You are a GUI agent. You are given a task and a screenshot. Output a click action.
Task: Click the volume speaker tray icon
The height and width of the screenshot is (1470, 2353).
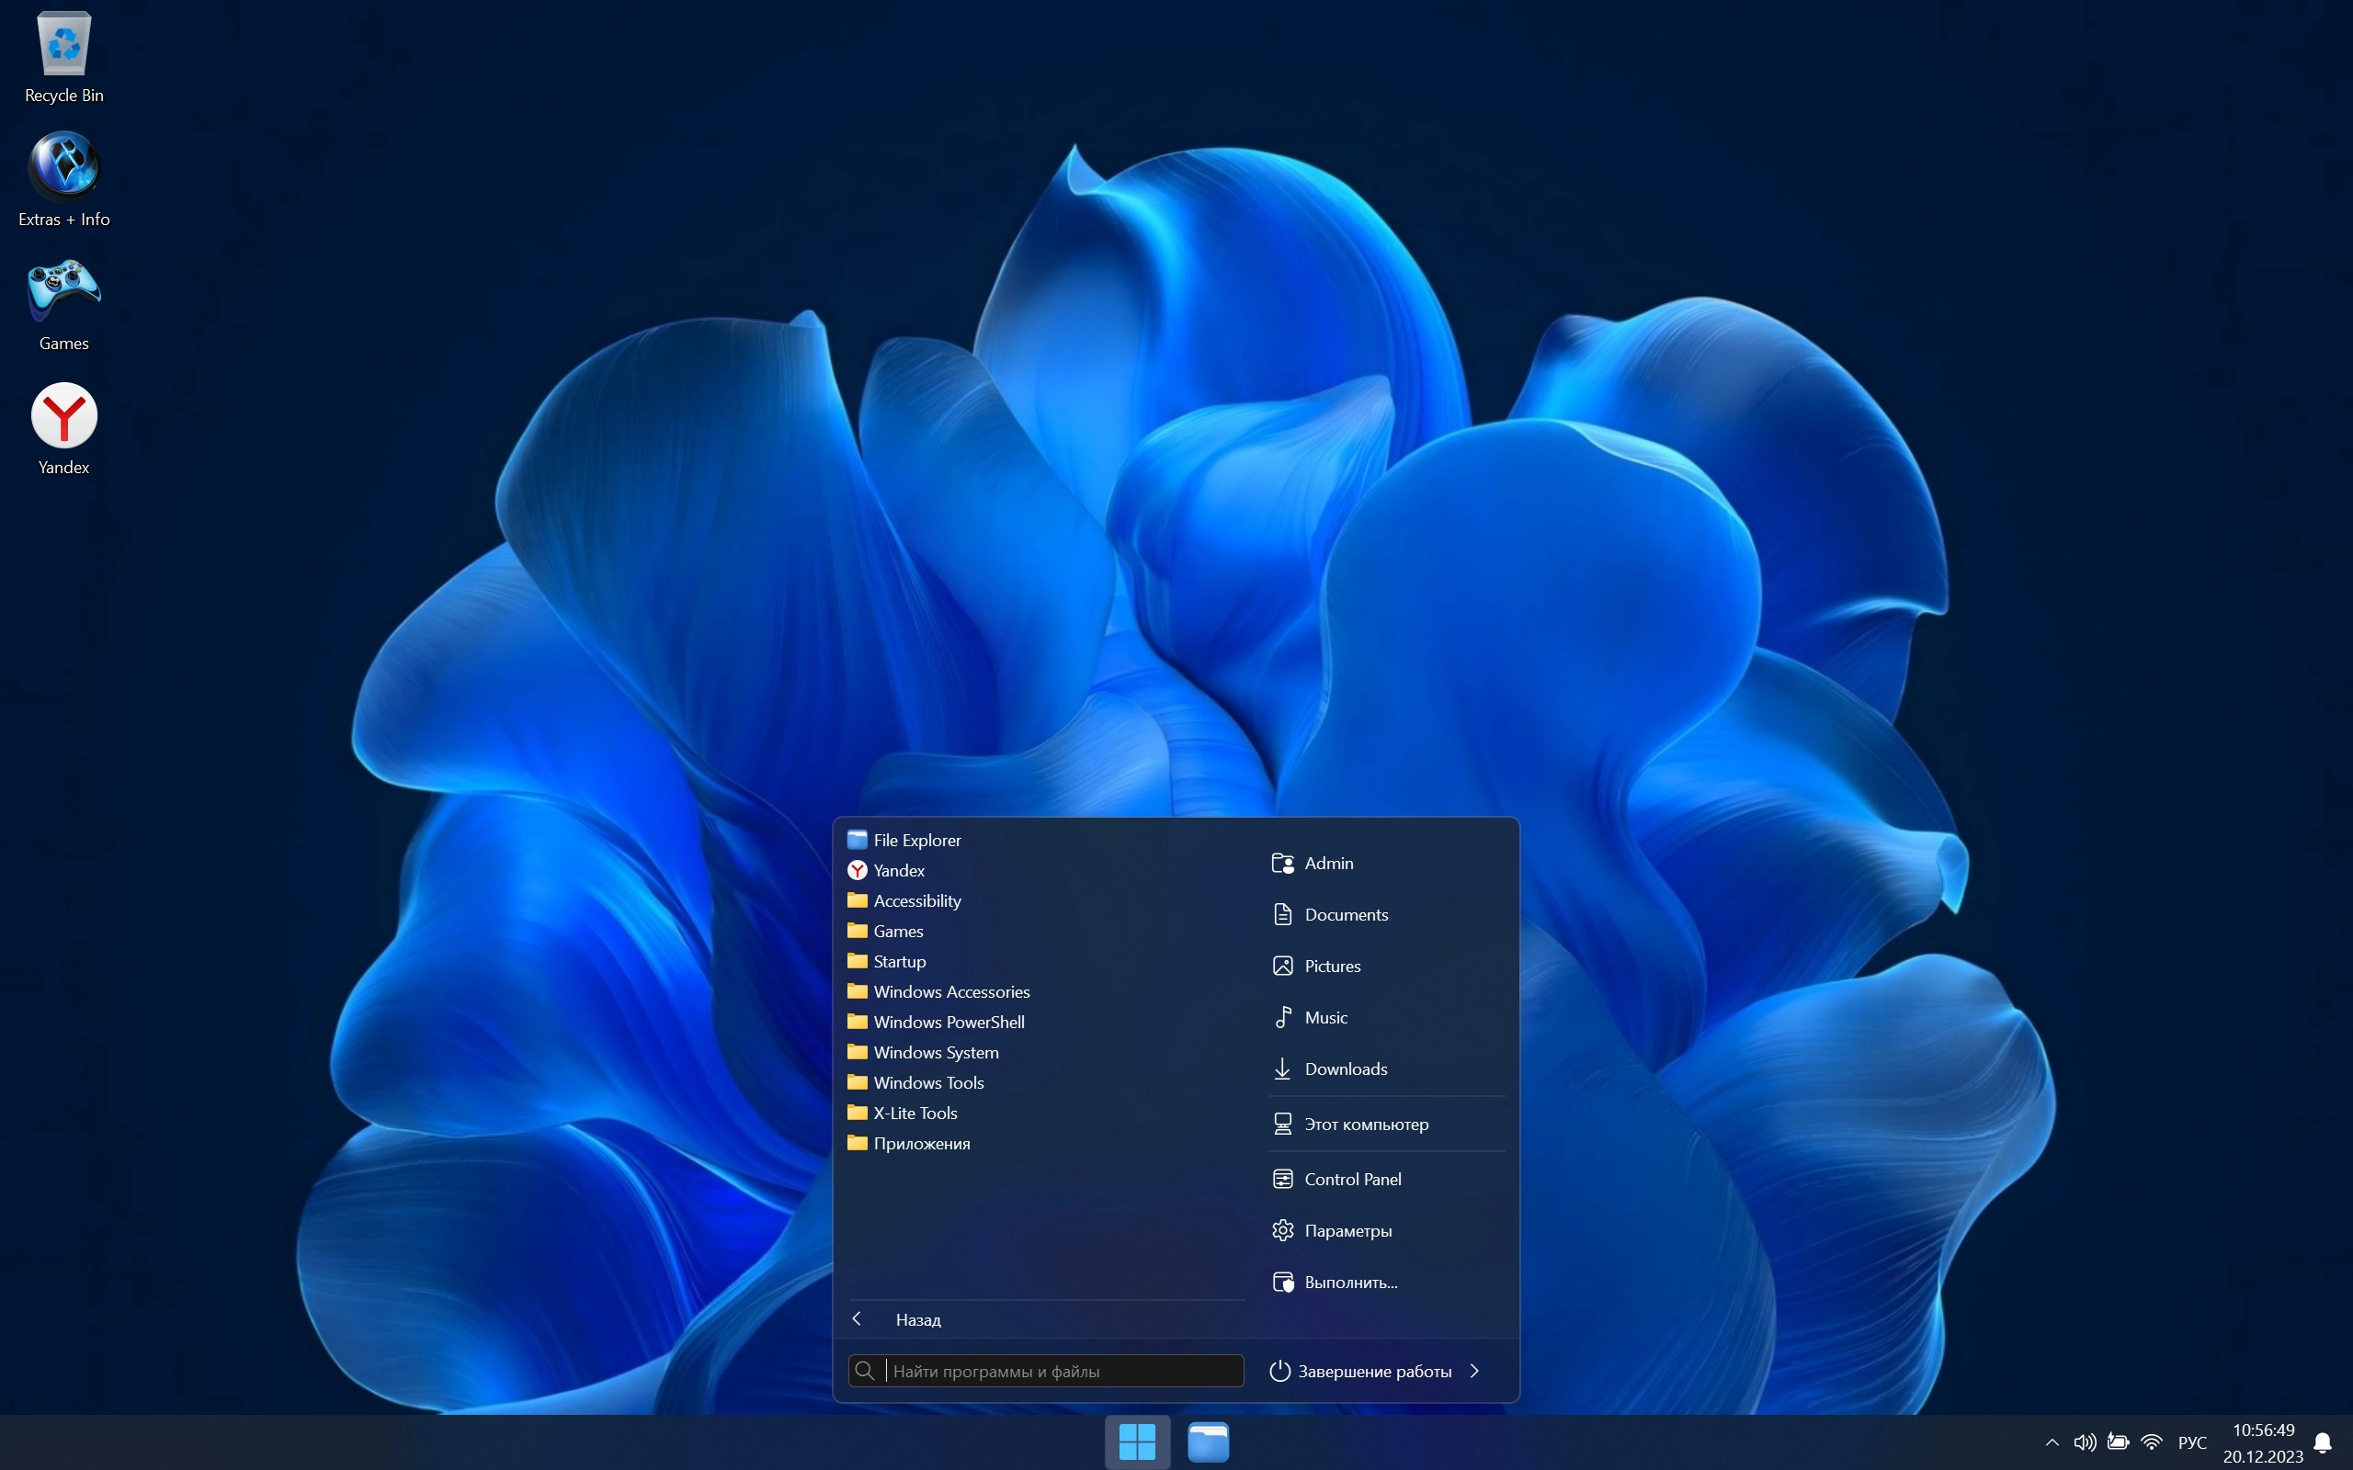(x=2084, y=1442)
